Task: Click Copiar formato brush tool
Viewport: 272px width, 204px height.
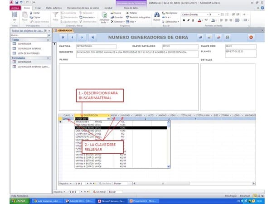Action: (39, 22)
